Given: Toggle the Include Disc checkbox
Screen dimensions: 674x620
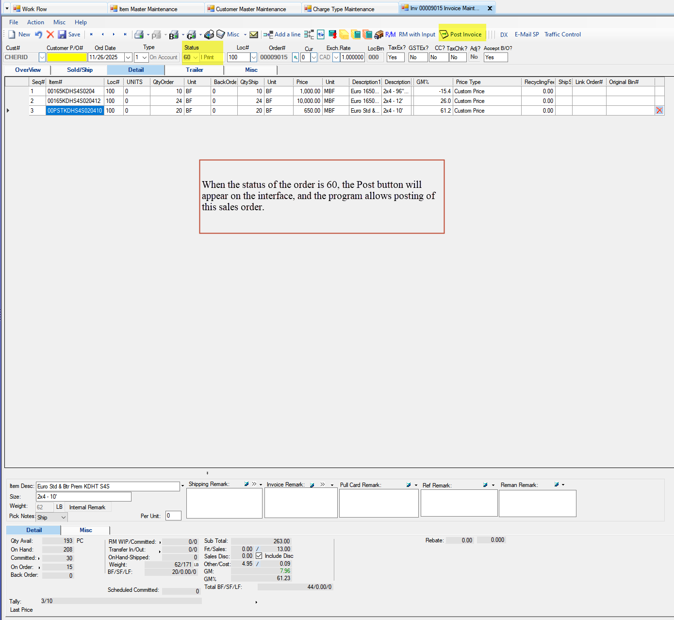Looking at the screenshot, I should (259, 555).
